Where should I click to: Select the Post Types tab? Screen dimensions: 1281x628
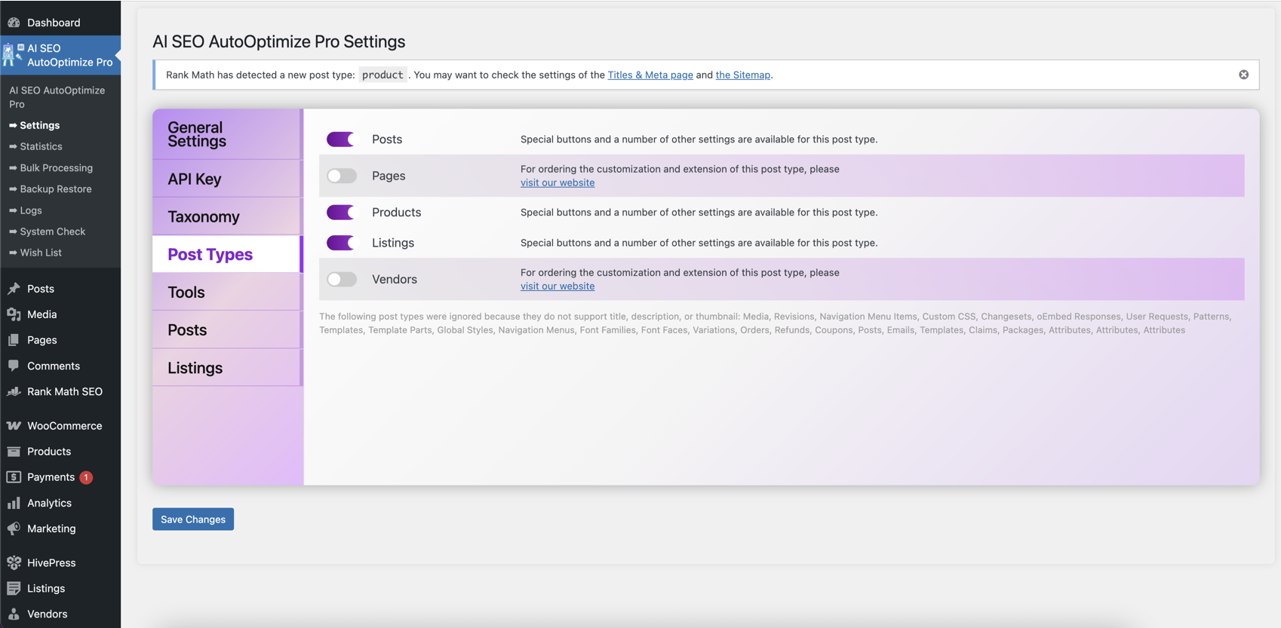click(227, 254)
